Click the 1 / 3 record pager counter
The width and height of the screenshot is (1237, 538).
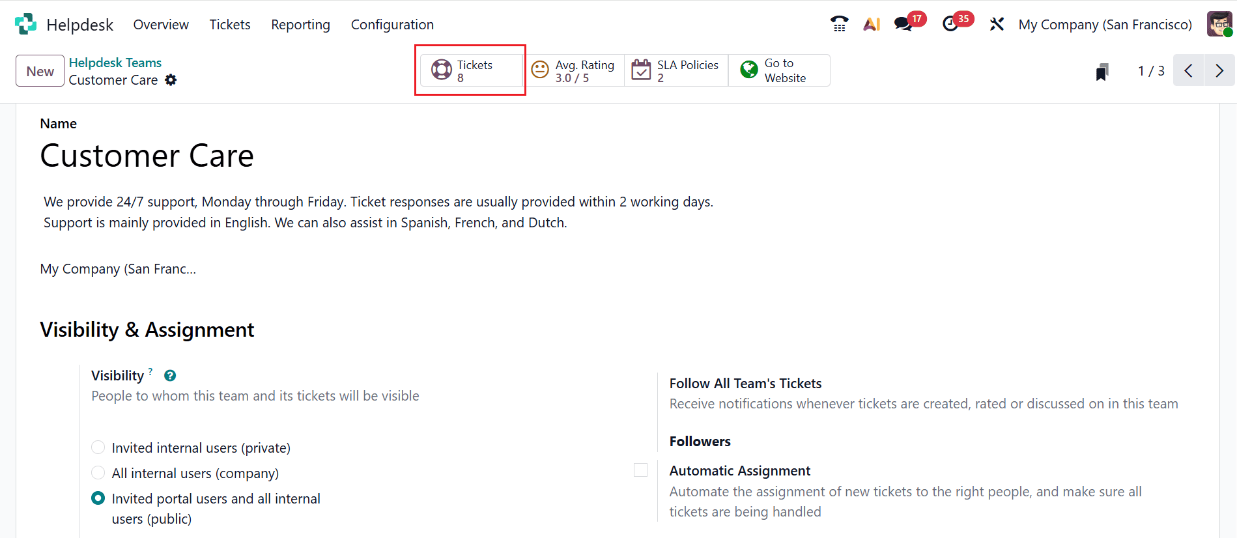[x=1151, y=71]
